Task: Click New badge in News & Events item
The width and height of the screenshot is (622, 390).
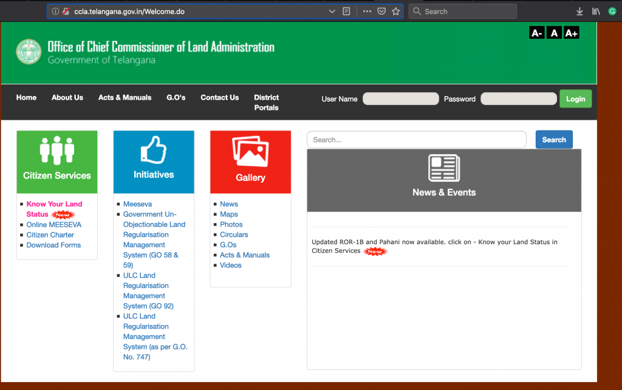Action: pos(375,251)
